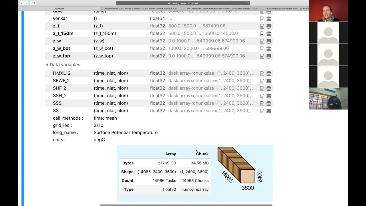Click the SST variable name
Viewport: 366px width, 206px height.
[57, 111]
